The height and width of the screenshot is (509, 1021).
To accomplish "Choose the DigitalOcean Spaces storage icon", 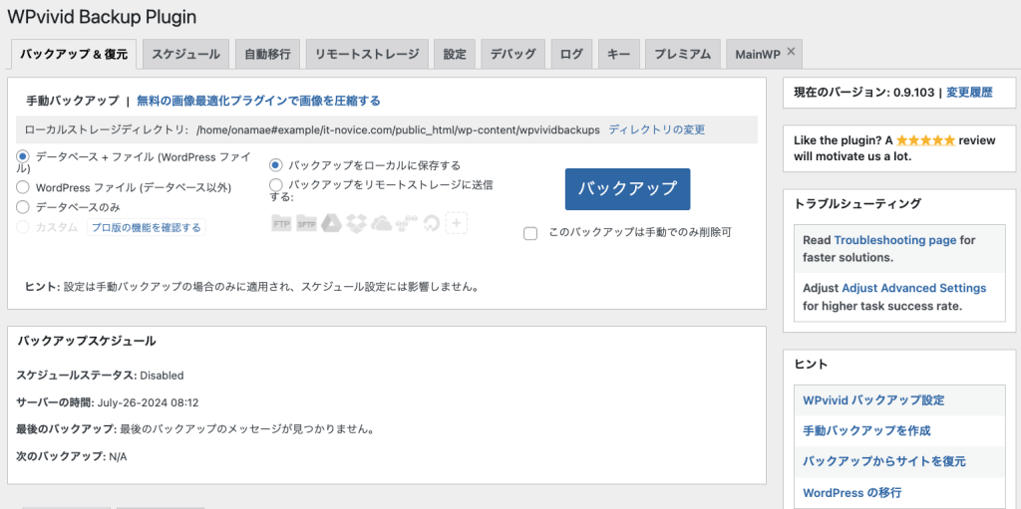I will pos(431,222).
